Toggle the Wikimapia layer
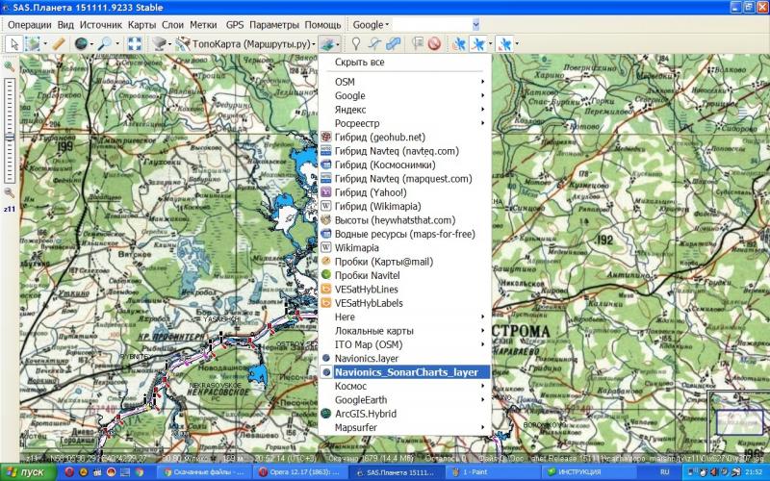Image resolution: width=770 pixels, height=481 pixels. (x=355, y=247)
